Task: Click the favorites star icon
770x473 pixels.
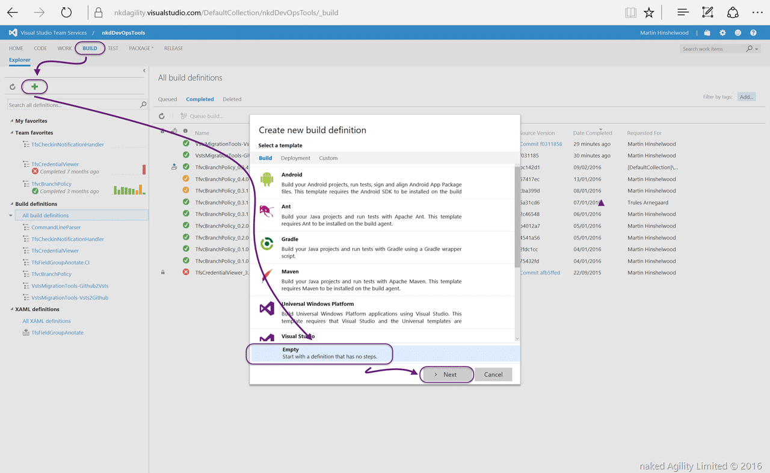Action: tap(648, 12)
